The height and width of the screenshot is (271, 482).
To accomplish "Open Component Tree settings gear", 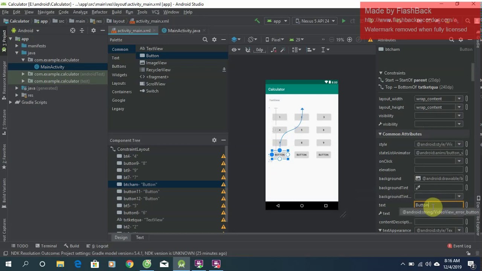I will (214, 140).
